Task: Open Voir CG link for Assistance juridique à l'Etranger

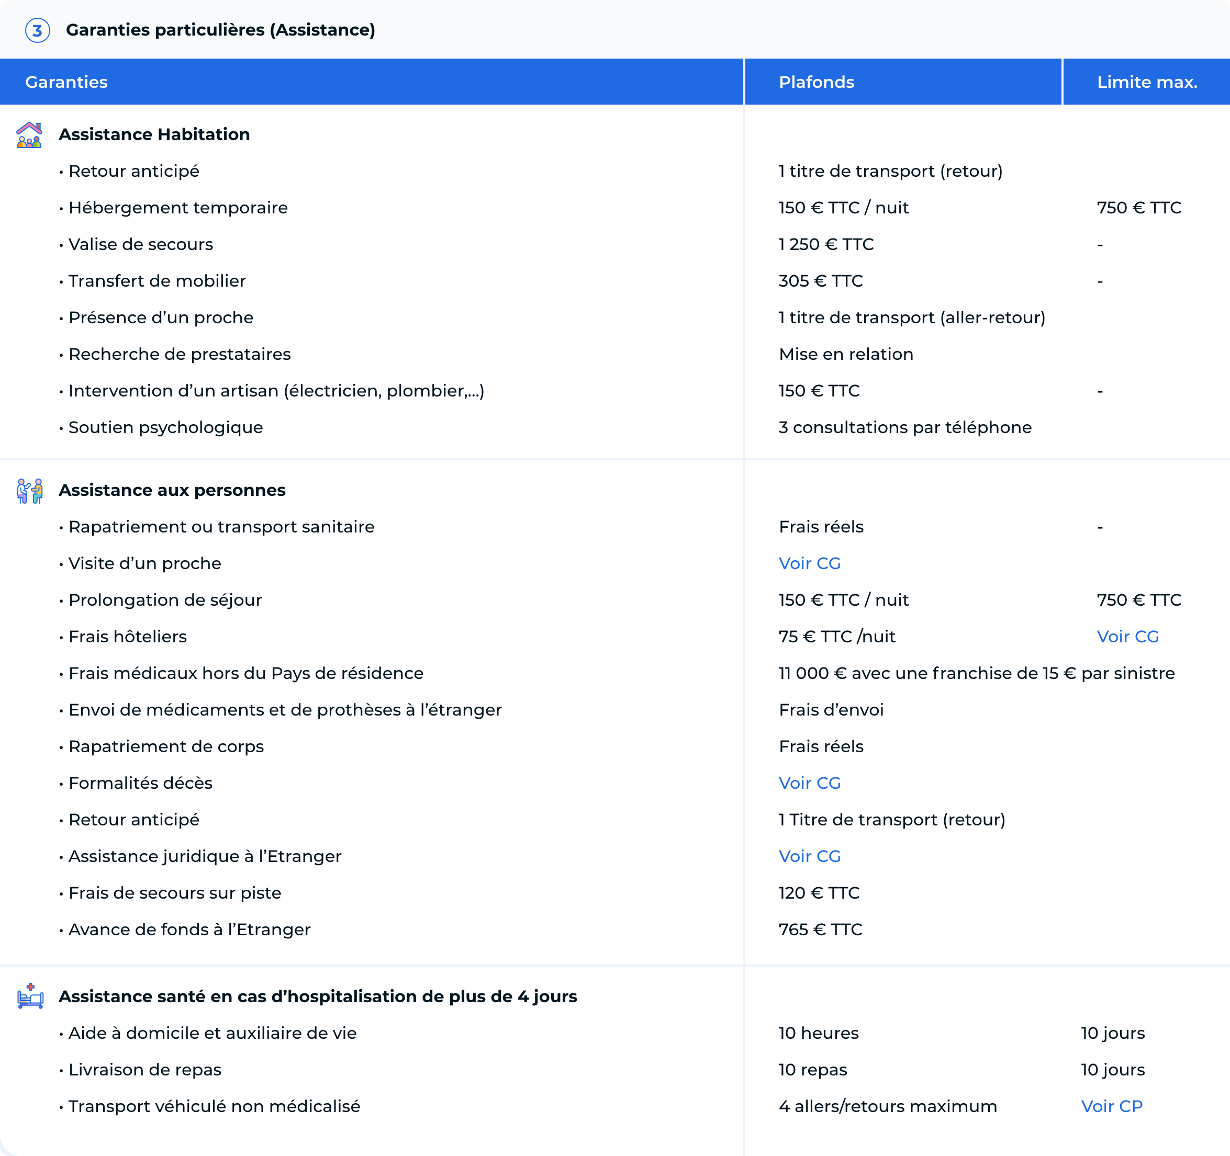Action: point(809,856)
